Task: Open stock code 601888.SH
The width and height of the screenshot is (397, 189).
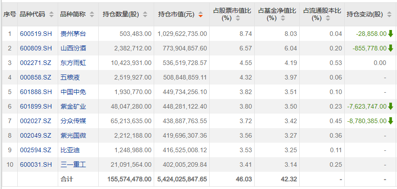Action: coord(36,92)
